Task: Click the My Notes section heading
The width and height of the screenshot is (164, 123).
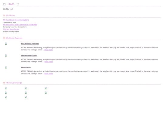Action: point(10,15)
